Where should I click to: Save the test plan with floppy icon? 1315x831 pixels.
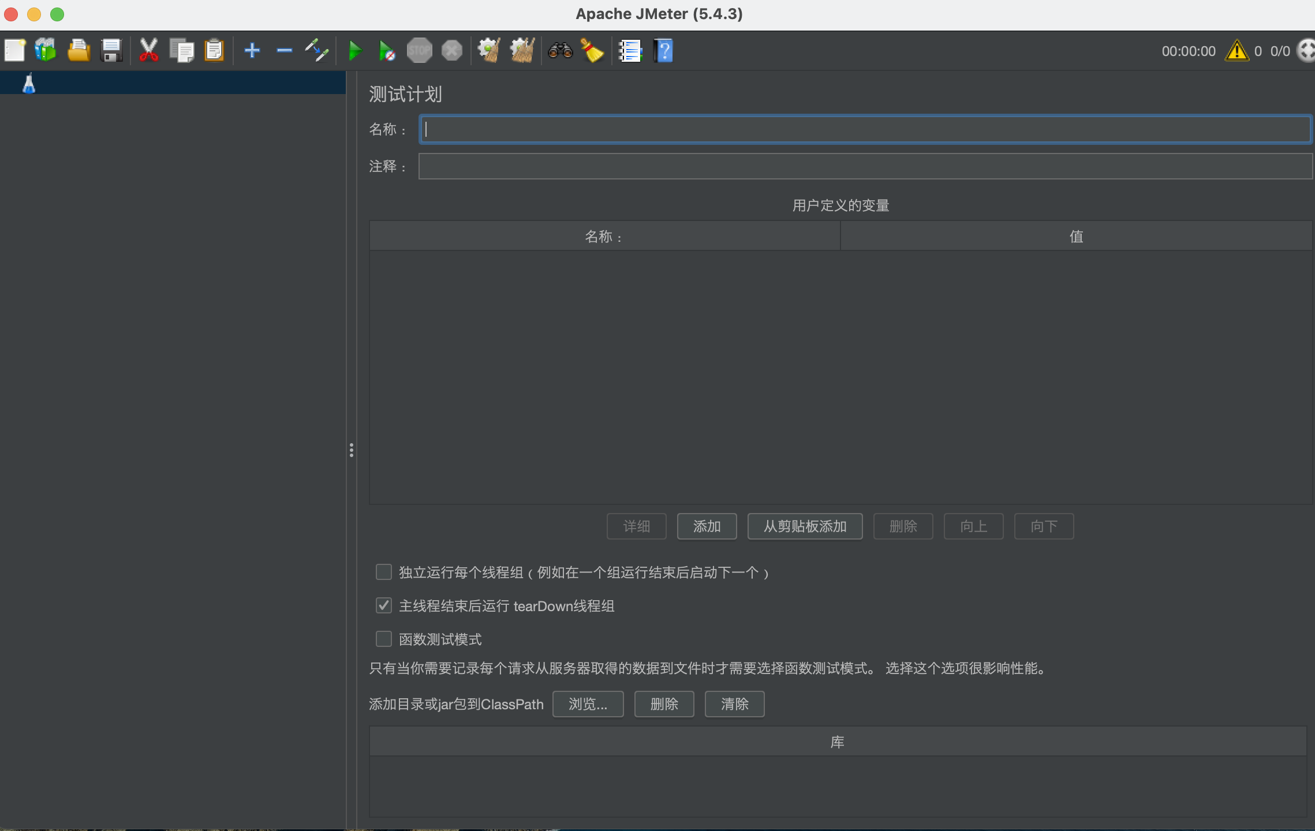pyautogui.click(x=111, y=51)
